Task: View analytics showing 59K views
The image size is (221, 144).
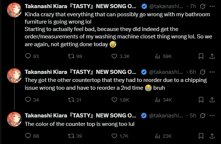Action: (158, 56)
